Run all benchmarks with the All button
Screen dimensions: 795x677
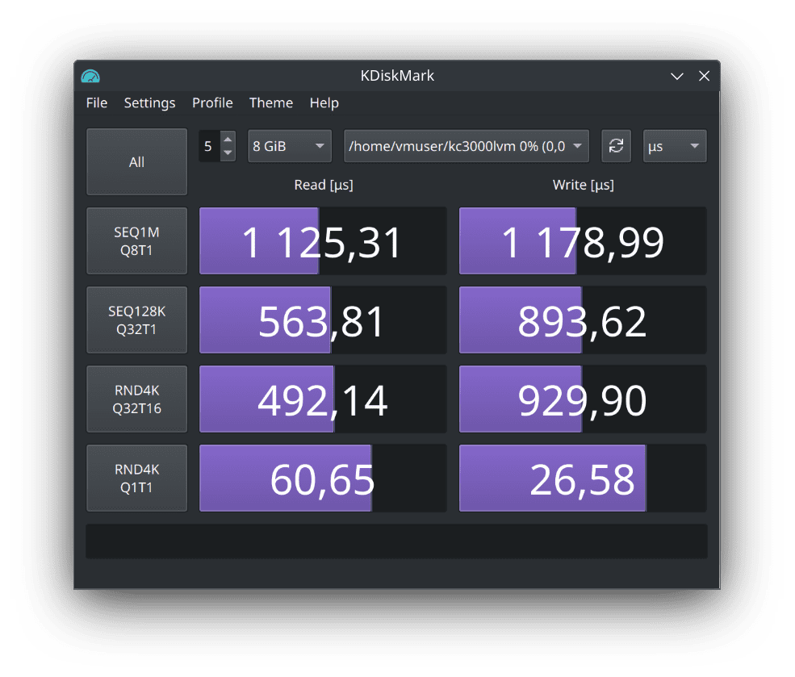click(x=137, y=161)
